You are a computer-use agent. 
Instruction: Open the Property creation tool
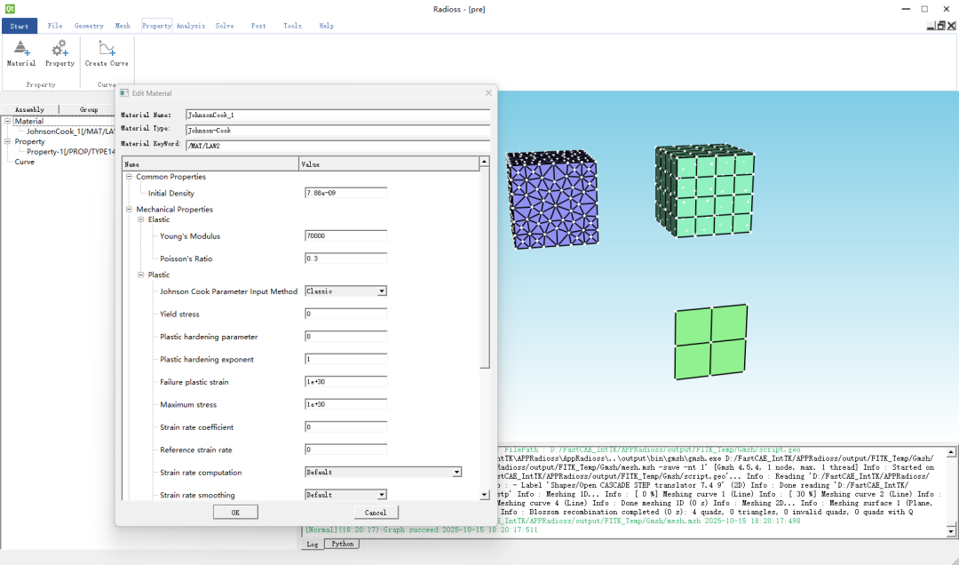coord(59,53)
